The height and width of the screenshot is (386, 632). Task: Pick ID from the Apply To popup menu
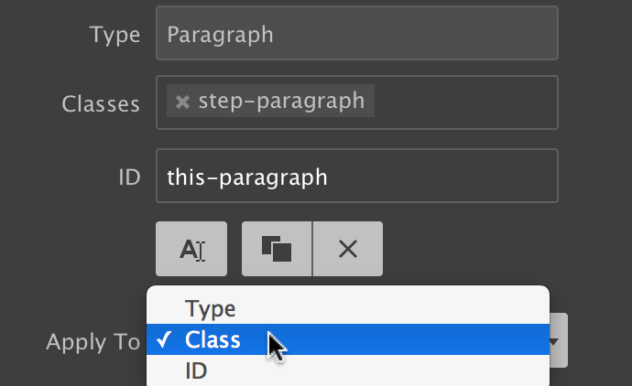coord(196,371)
